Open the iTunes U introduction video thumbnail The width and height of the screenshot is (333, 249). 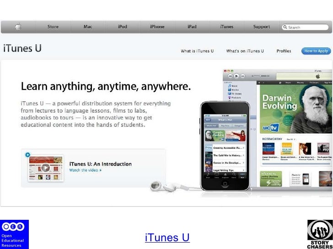[46, 168]
